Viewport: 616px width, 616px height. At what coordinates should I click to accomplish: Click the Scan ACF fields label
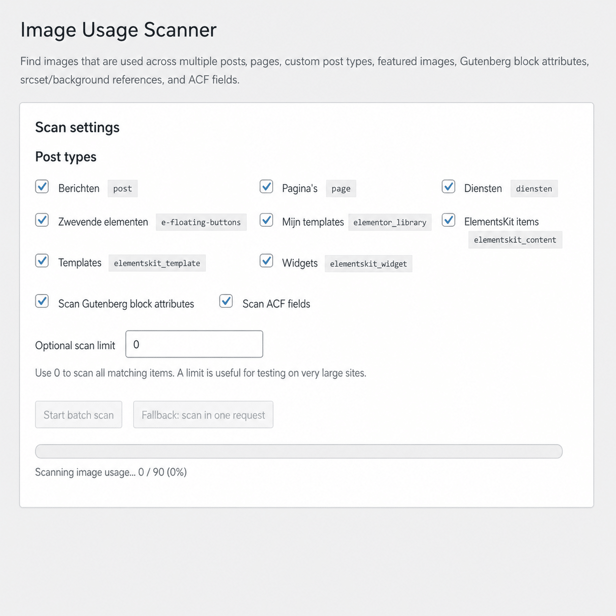(x=276, y=304)
